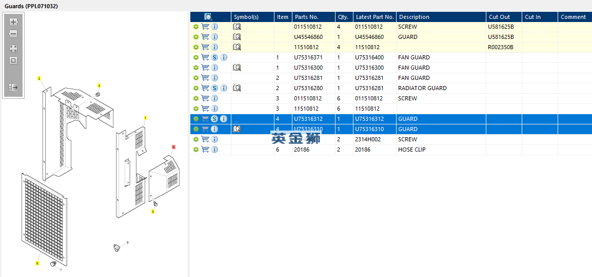Click S icon for U75316312 GUARD
The image size is (592, 277).
tap(214, 119)
